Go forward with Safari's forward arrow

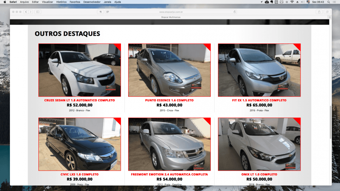point(31,12)
